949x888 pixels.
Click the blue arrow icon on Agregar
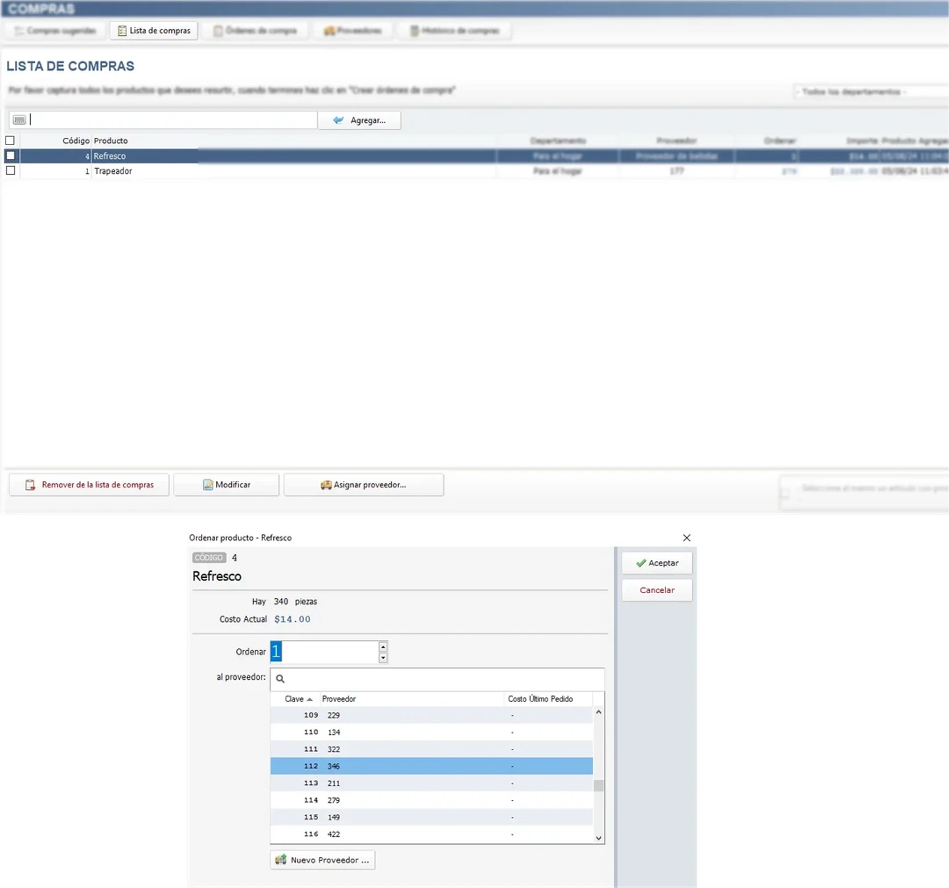[x=338, y=120]
